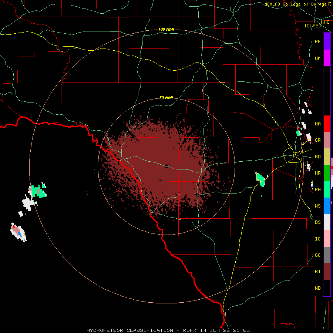Pick the BD olive-yellow legend swatch
This screenshot has width=333, height=333.
[x=327, y=157]
